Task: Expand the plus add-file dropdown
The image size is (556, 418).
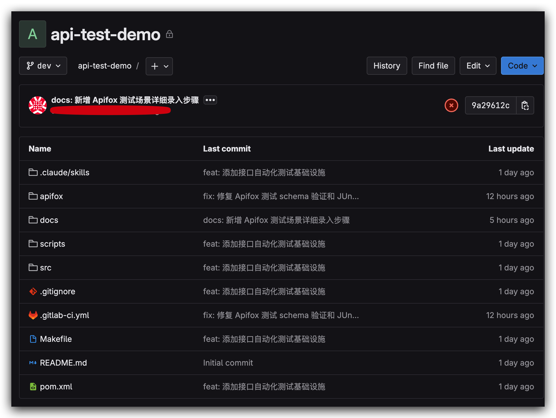Action: click(159, 66)
